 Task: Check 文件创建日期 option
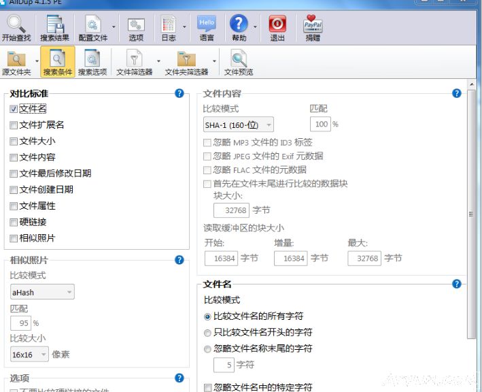[13, 190]
